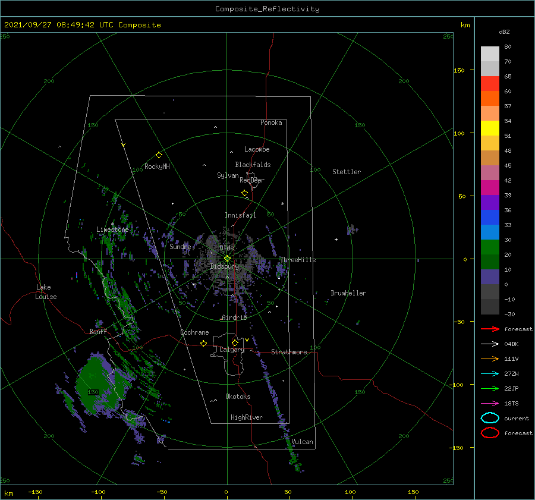Click the magenta 39–42 dBZ color swatch
This screenshot has width=535, height=500.
(490, 187)
